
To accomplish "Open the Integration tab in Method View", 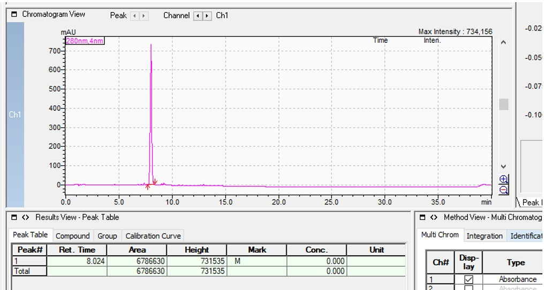I will pyautogui.click(x=484, y=236).
